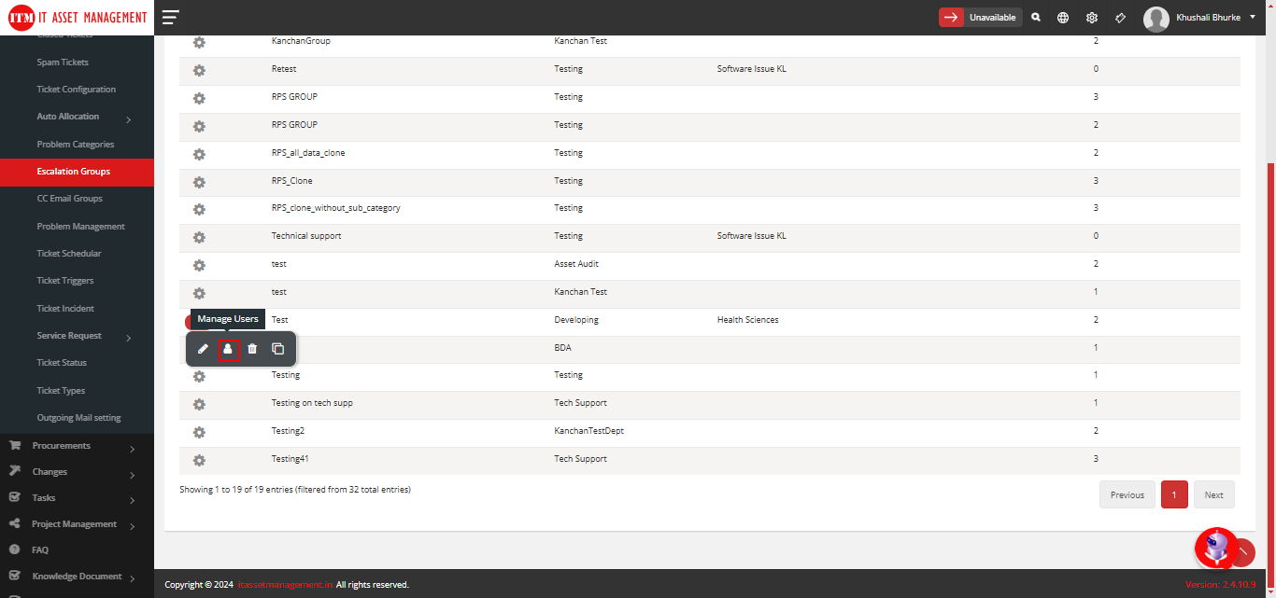The width and height of the screenshot is (1276, 598).
Task: Click the ticket icon in the header
Action: (x=1120, y=18)
